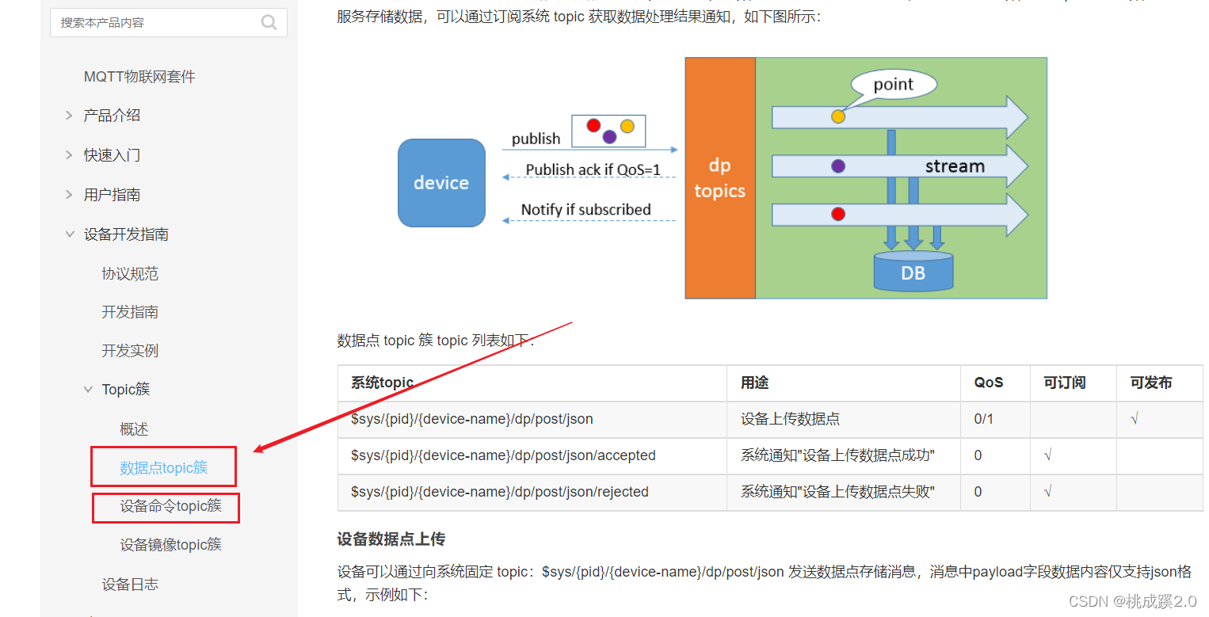Click the stream arrow in the diagram
The height and width of the screenshot is (617, 1209).
tap(953, 166)
